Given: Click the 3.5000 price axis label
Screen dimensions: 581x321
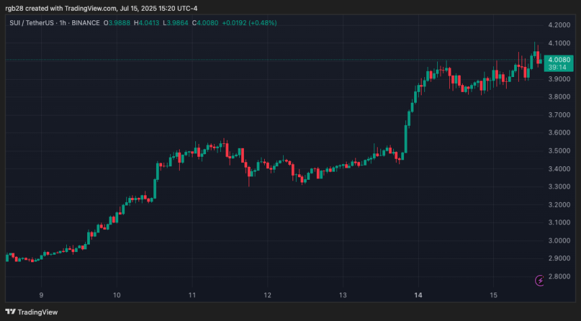Looking at the screenshot, I should coord(559,151).
